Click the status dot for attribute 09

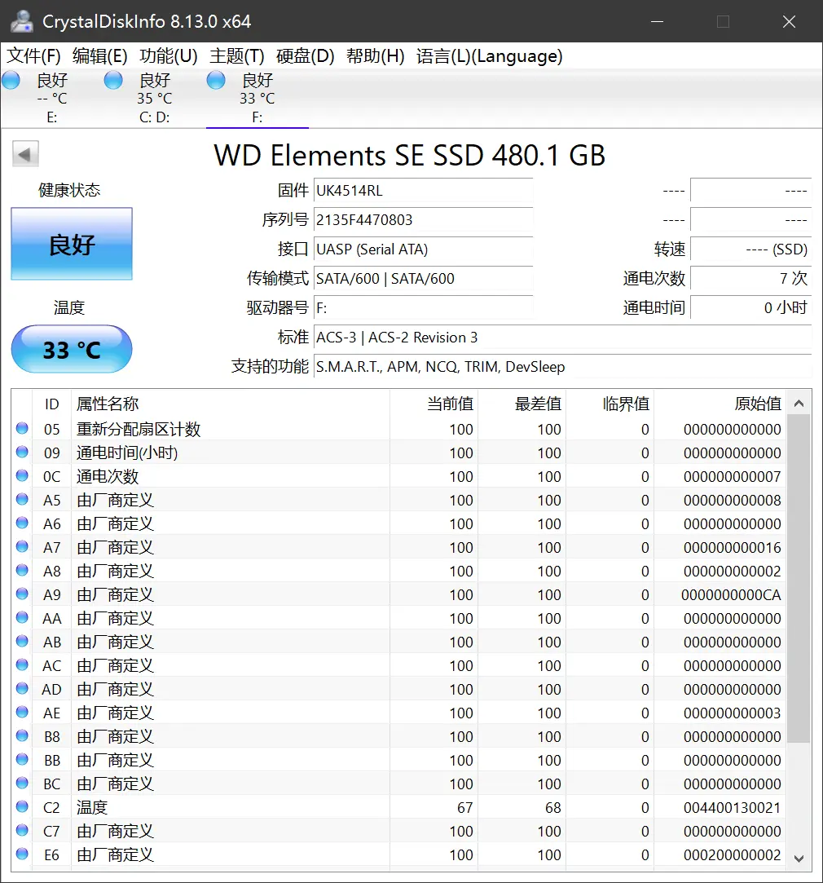tap(22, 453)
